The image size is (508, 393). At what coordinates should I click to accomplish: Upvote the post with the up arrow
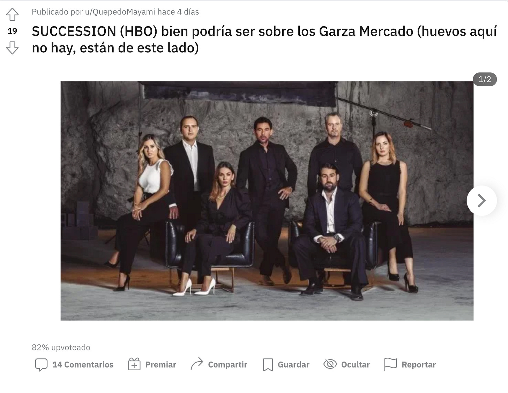click(12, 14)
